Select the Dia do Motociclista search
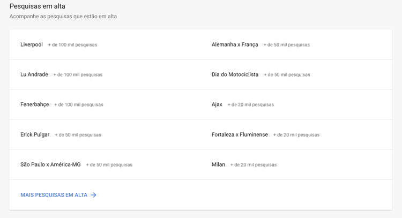 coord(235,74)
